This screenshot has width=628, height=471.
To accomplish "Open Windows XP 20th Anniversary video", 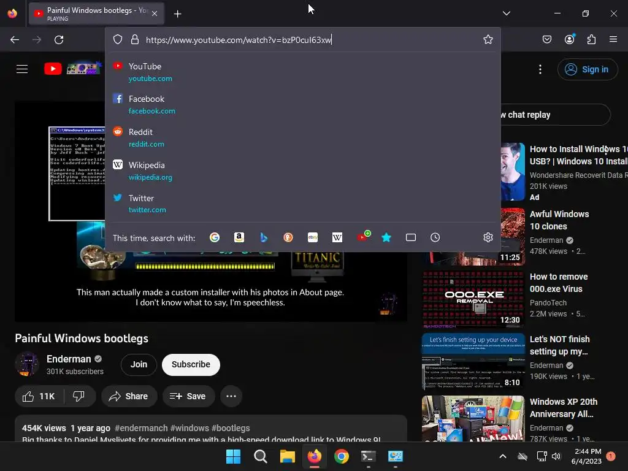I will [x=564, y=408].
